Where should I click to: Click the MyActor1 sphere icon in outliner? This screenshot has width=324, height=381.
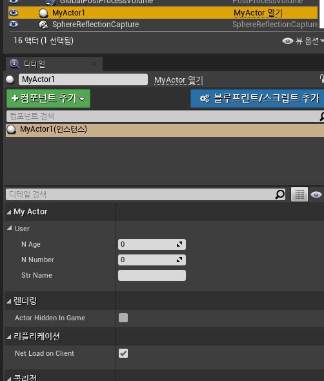coord(43,13)
